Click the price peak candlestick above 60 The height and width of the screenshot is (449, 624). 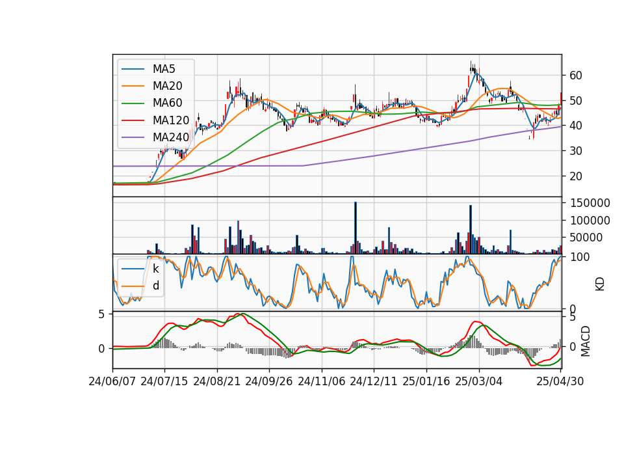click(471, 68)
